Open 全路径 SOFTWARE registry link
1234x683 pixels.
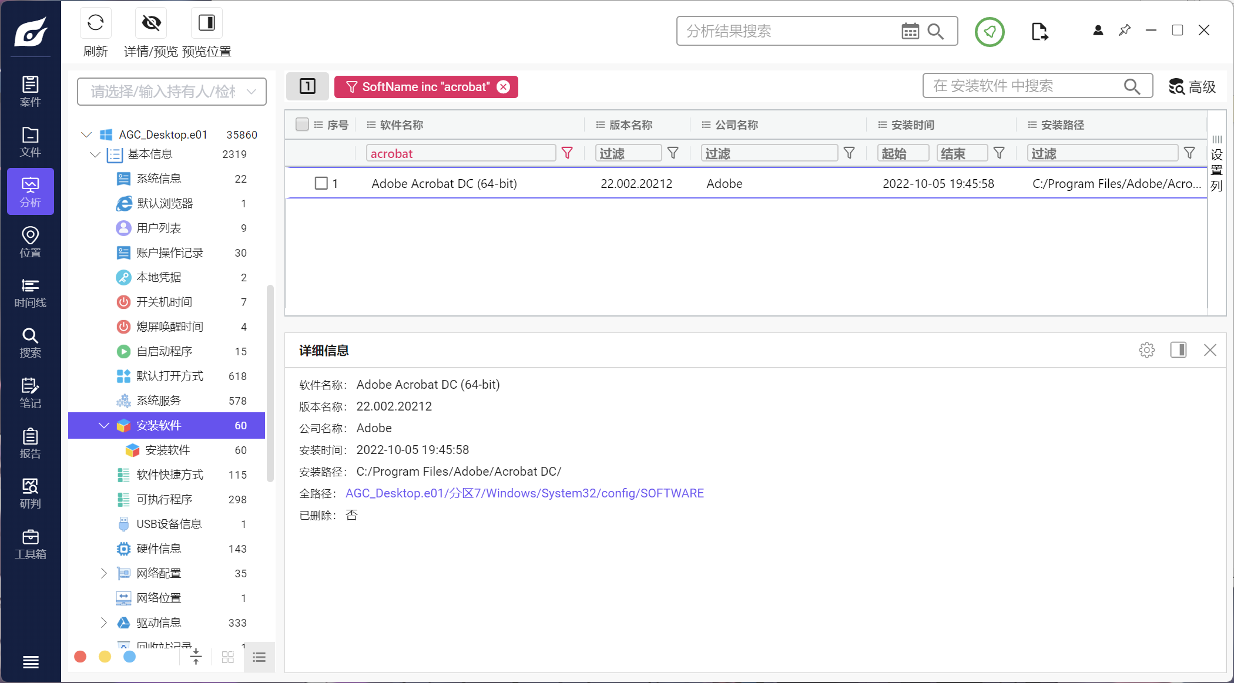(x=525, y=493)
